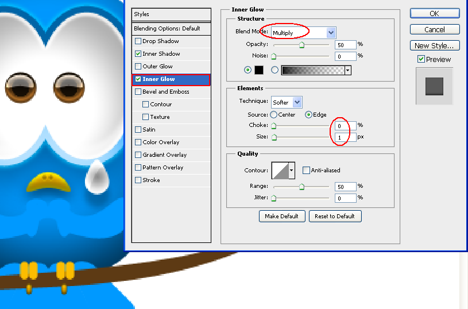Open the Inner Shadow settings row
Image resolution: width=468 pixels, height=309 pixels.
coord(171,54)
